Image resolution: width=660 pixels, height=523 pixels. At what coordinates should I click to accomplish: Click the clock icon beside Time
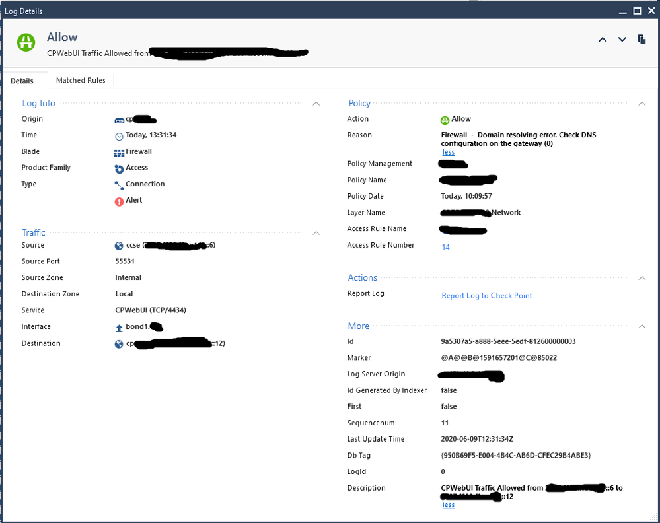(119, 136)
